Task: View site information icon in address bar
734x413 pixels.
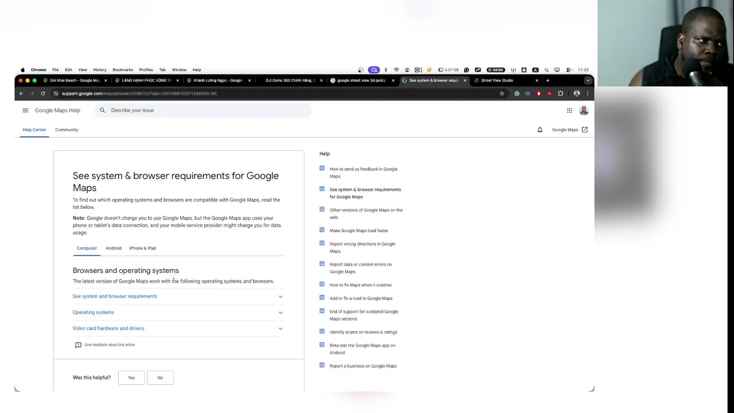Action: [56, 93]
